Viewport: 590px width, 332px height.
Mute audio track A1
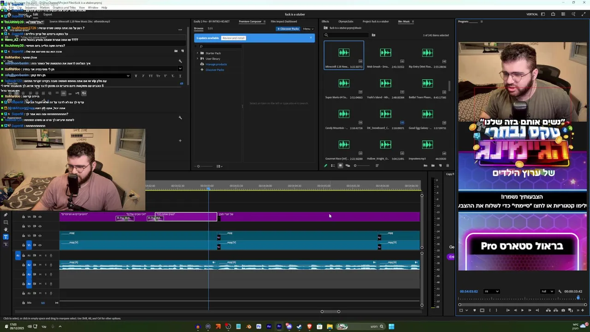point(40,255)
